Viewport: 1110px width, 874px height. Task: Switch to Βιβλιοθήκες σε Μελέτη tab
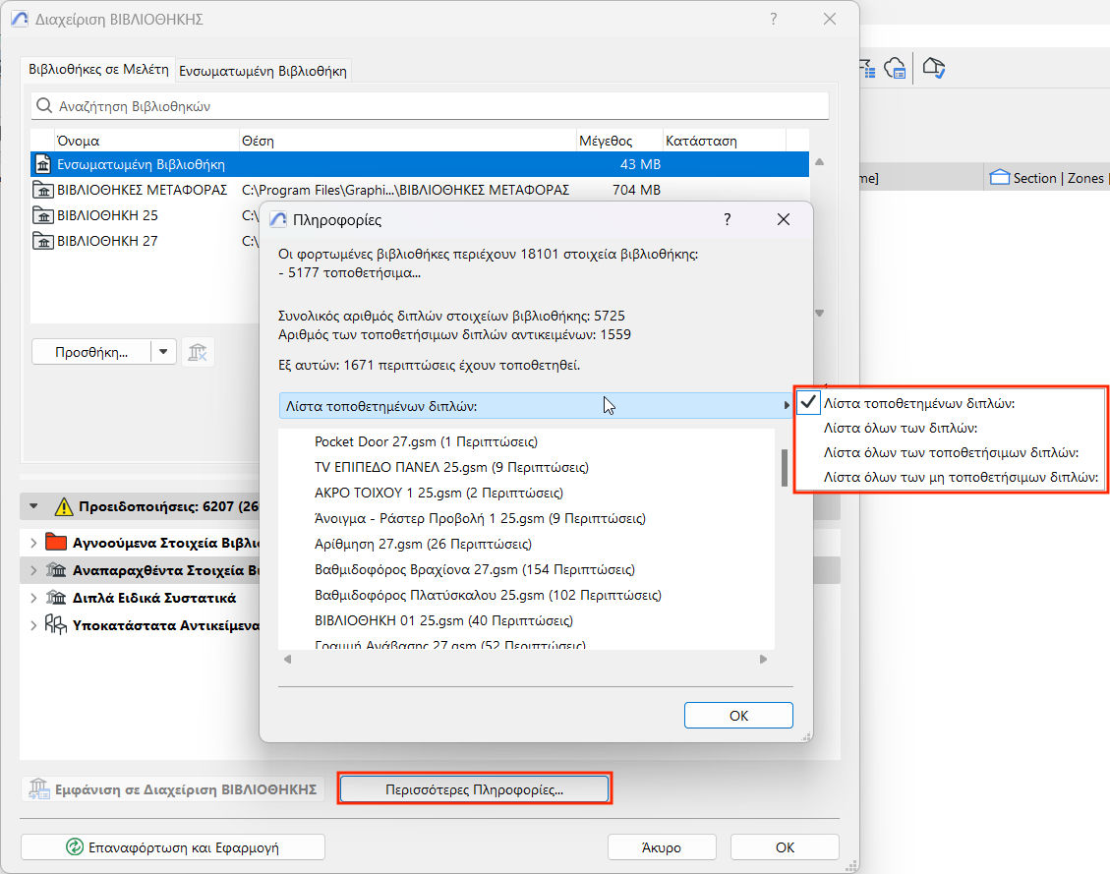click(x=98, y=70)
